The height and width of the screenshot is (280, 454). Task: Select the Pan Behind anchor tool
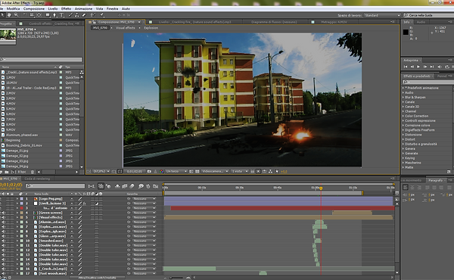(x=39, y=15)
